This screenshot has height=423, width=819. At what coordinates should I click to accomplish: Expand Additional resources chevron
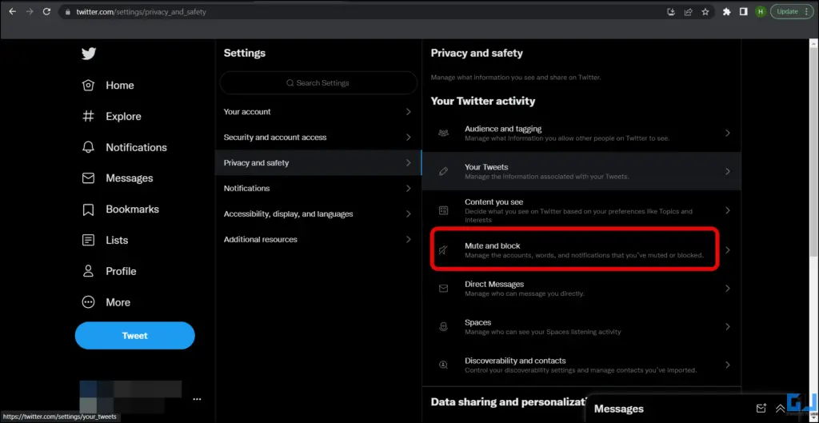(409, 239)
